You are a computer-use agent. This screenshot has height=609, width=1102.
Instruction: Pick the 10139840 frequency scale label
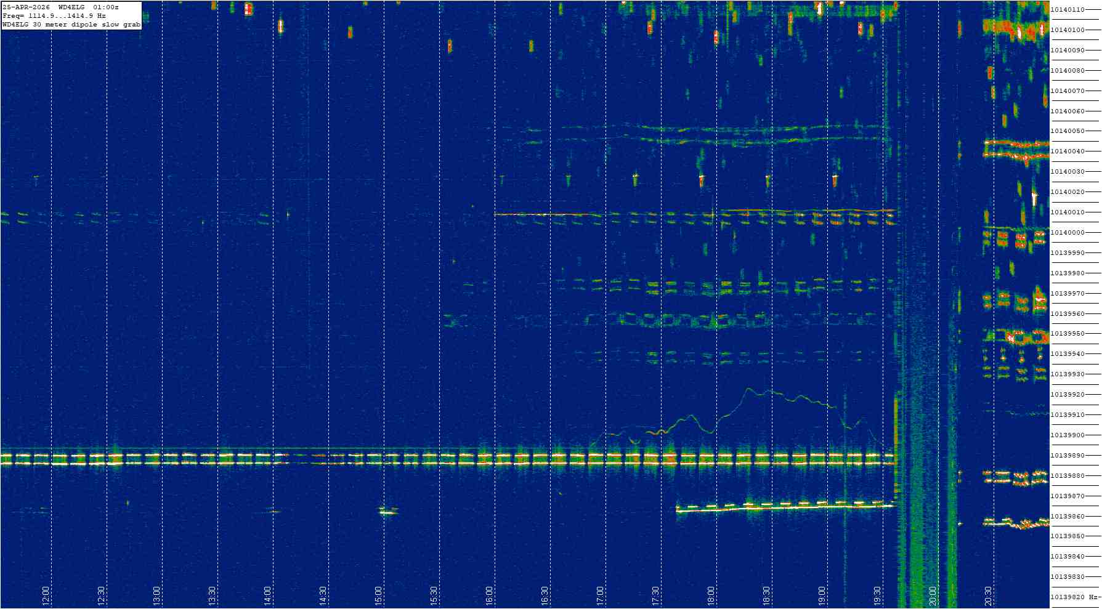pos(1068,557)
